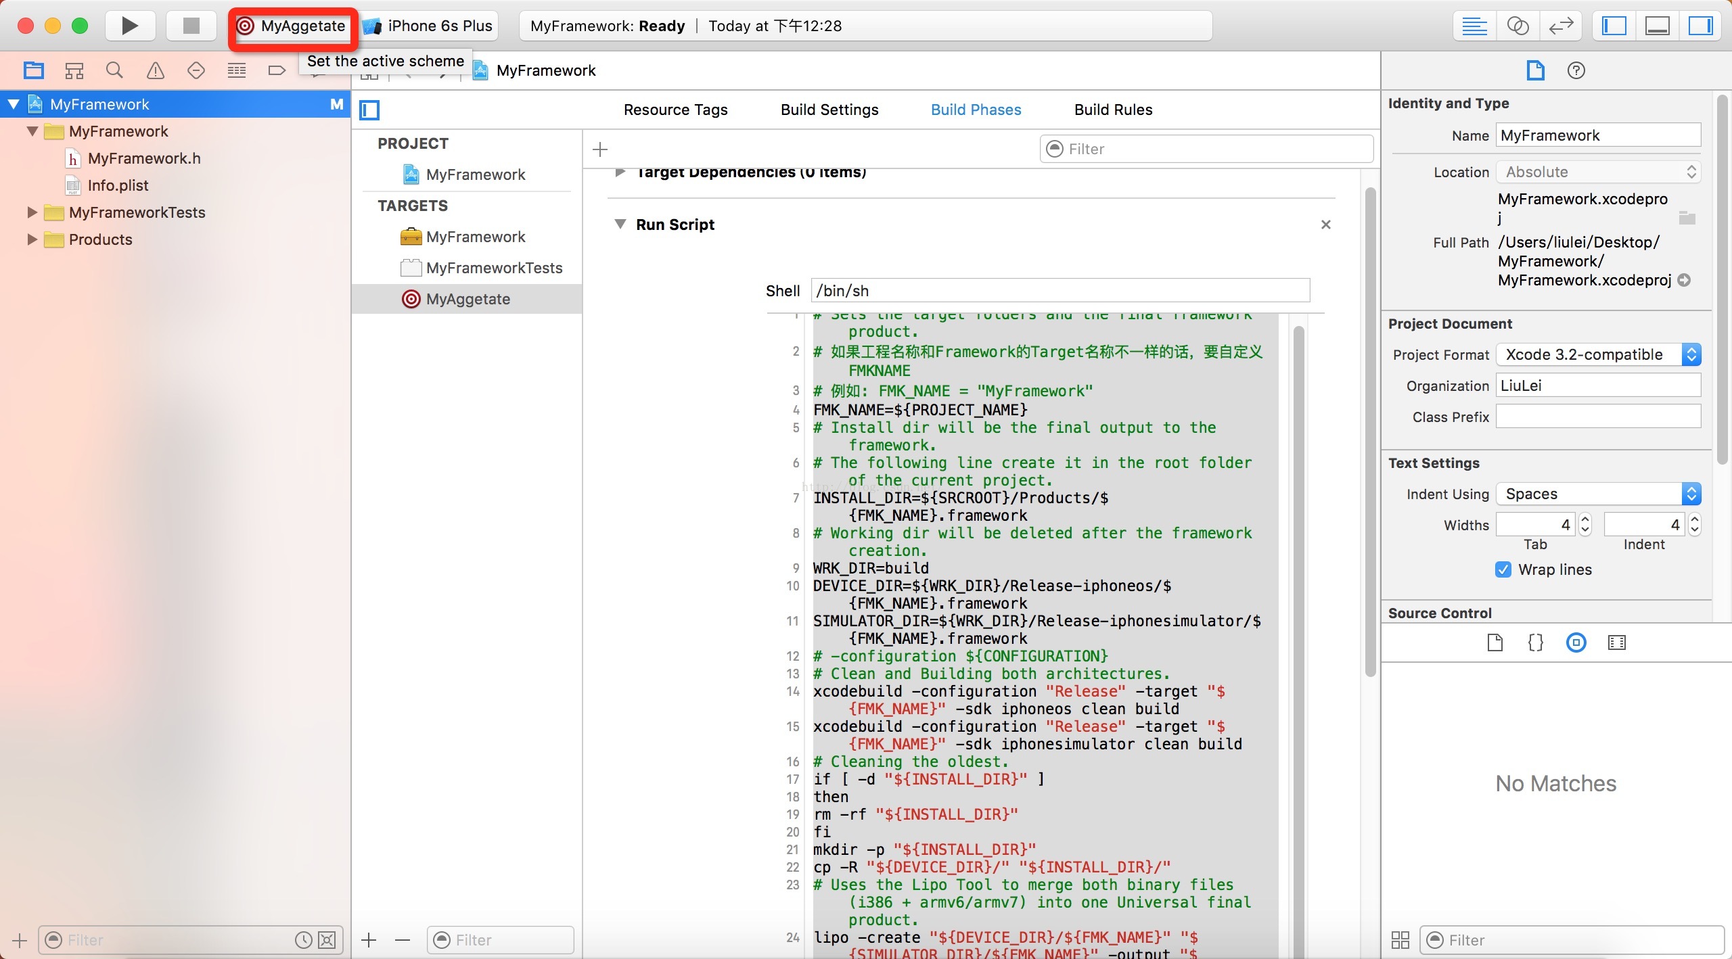The width and height of the screenshot is (1732, 959).
Task: Show only recent files filter
Action: [304, 940]
